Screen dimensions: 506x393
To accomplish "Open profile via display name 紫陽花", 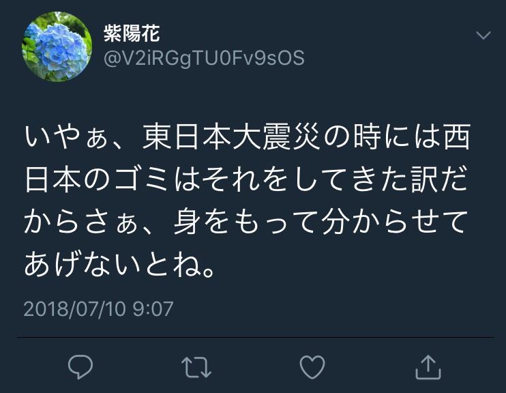I will click(x=132, y=33).
